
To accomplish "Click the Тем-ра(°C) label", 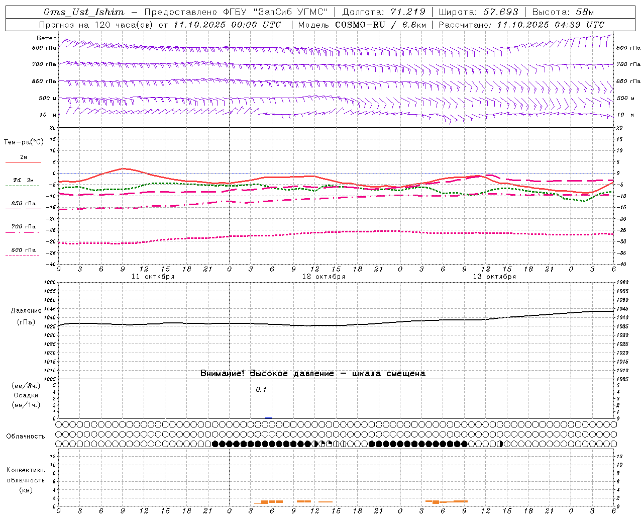I will click(x=24, y=142).
